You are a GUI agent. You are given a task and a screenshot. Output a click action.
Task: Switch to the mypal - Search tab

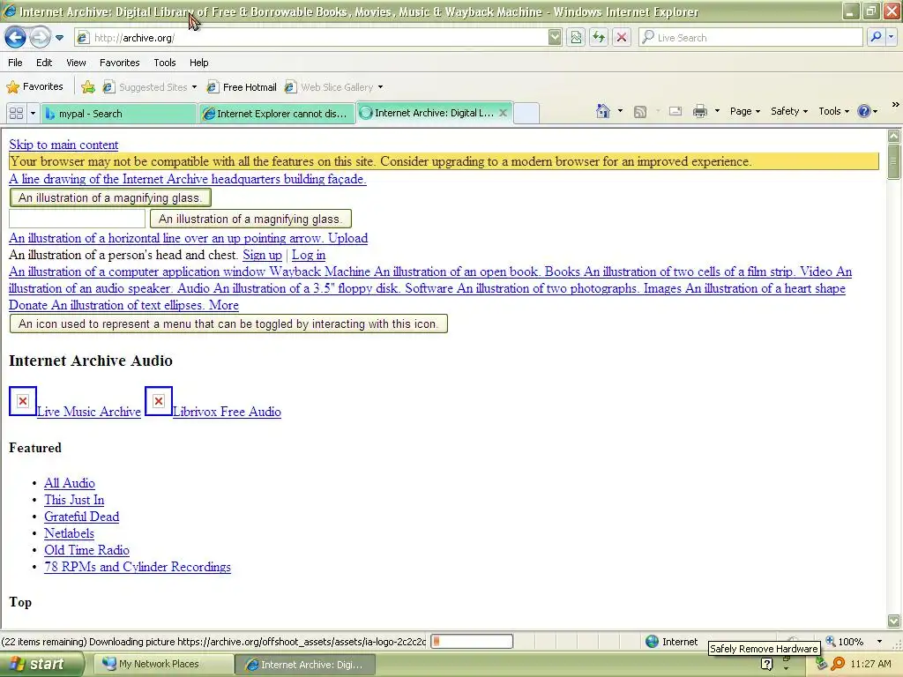(x=119, y=114)
